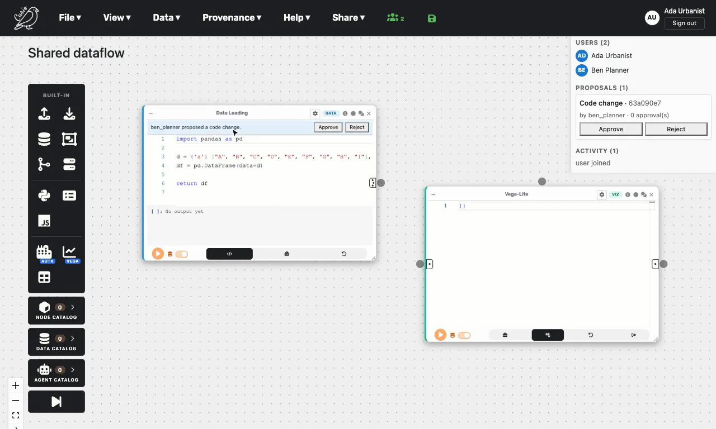The image size is (716, 429).
Task: Add the checklist form node icon
Action: click(69, 196)
